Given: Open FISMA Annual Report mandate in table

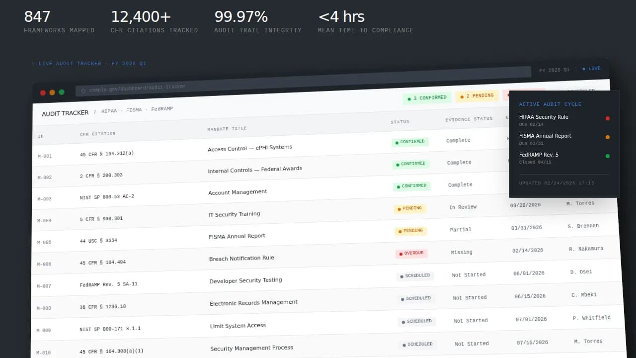Looking at the screenshot, I should pos(237,237).
